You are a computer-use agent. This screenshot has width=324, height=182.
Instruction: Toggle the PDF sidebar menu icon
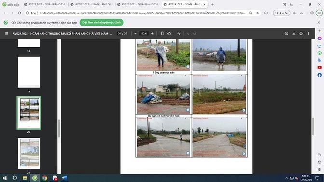pos(6,33)
